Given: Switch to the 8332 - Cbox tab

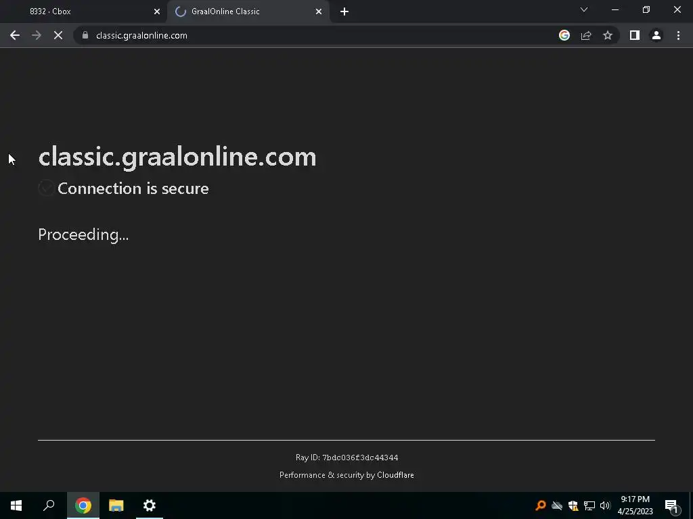Looking at the screenshot, I should point(83,11).
